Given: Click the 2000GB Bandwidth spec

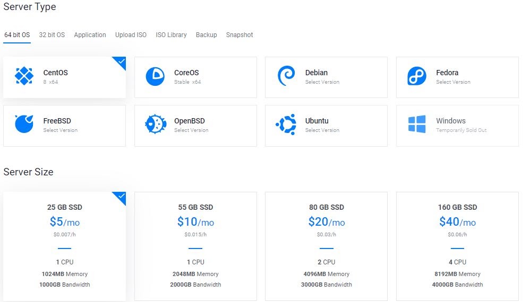Looking at the screenshot, I should point(195,285).
